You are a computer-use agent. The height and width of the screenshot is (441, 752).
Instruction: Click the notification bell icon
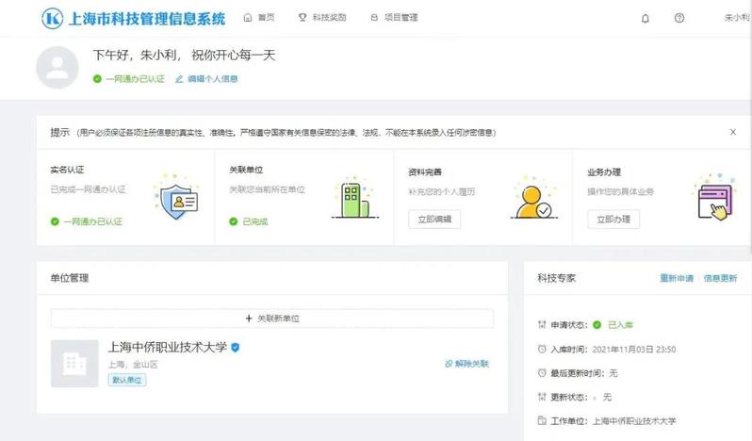(645, 18)
